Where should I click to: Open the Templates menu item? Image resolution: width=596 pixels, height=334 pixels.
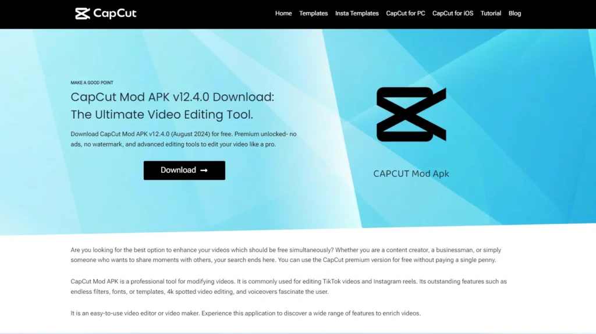click(x=313, y=13)
